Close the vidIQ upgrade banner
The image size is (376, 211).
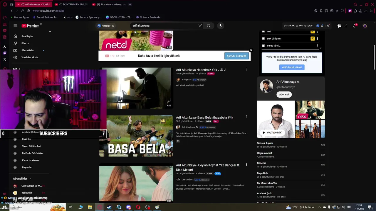tap(251, 50)
